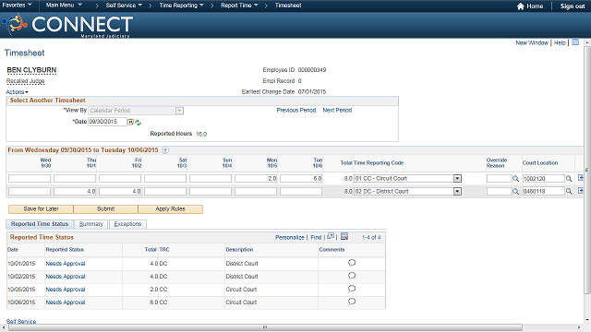Click the Submit button
591x332 pixels.
click(106, 209)
